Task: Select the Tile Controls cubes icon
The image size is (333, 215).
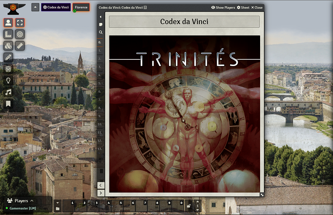Action: pos(8,46)
